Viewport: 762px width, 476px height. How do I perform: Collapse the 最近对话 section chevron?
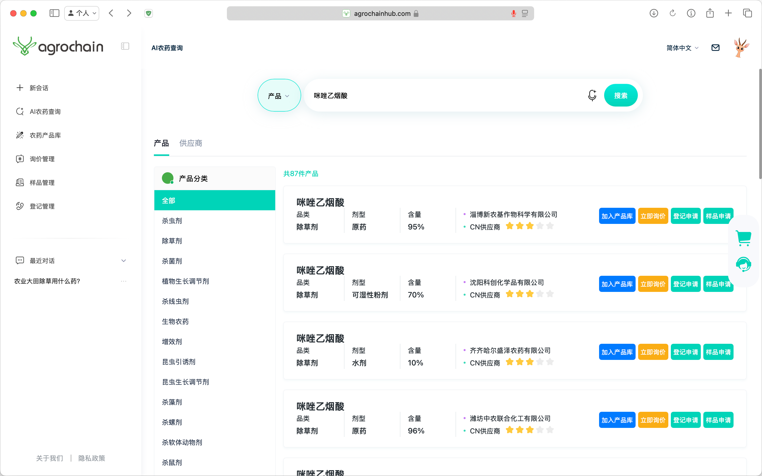pyautogui.click(x=124, y=261)
